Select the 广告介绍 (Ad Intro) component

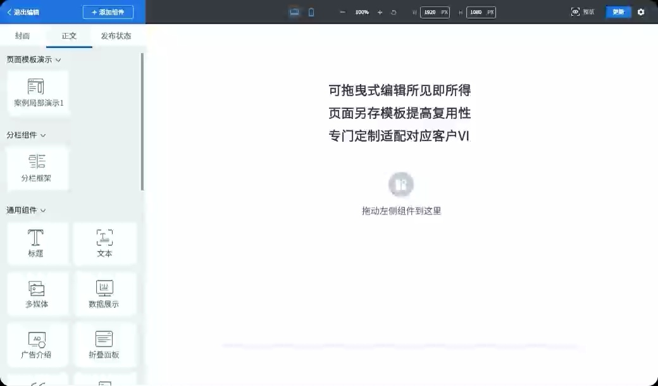point(37,344)
